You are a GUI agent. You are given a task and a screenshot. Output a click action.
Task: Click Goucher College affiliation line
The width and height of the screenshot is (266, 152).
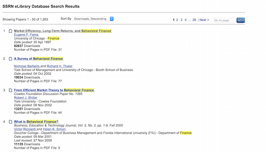coord(103,133)
